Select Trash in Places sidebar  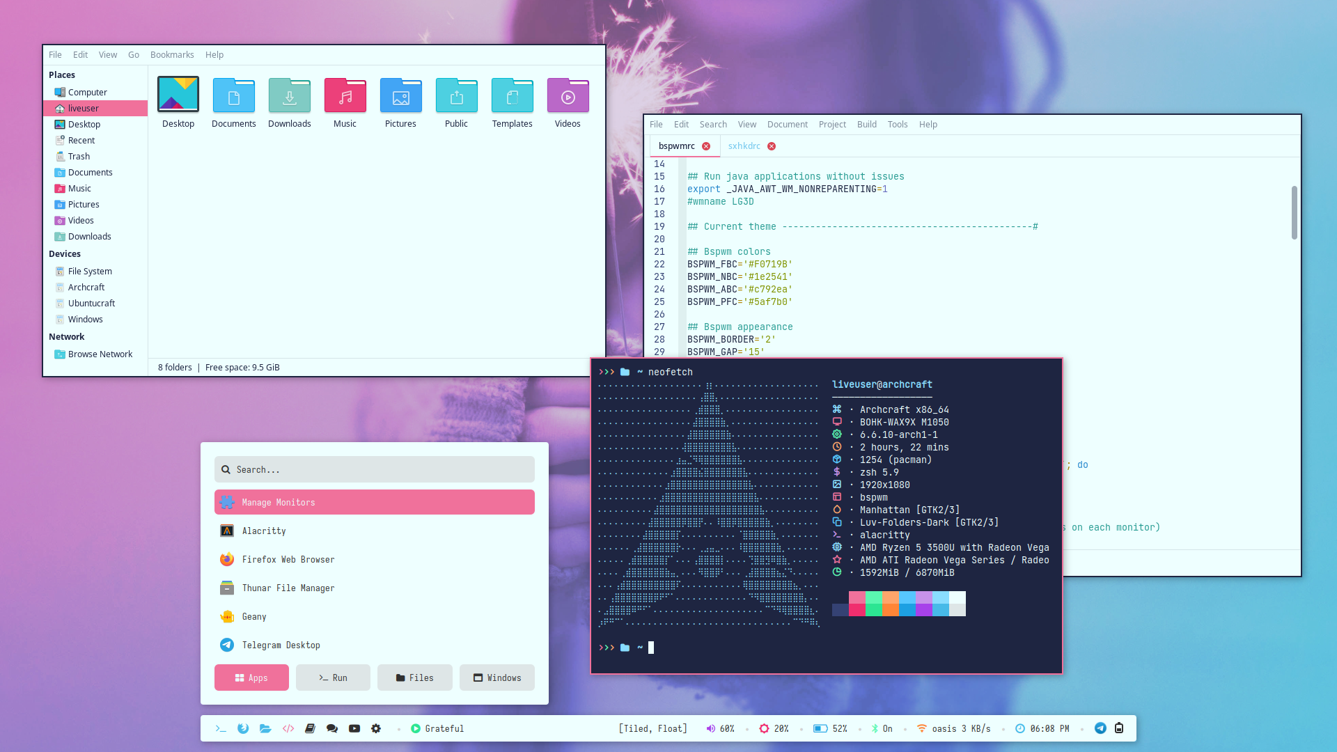pyautogui.click(x=79, y=157)
